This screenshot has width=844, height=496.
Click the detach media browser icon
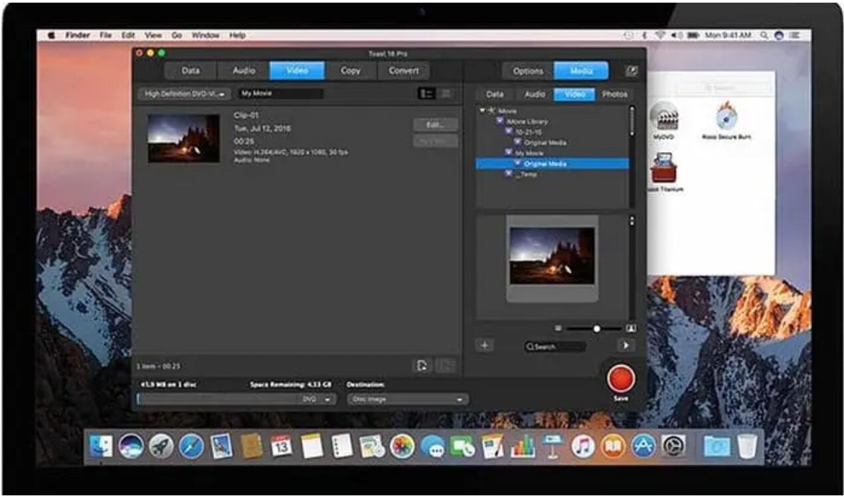631,70
